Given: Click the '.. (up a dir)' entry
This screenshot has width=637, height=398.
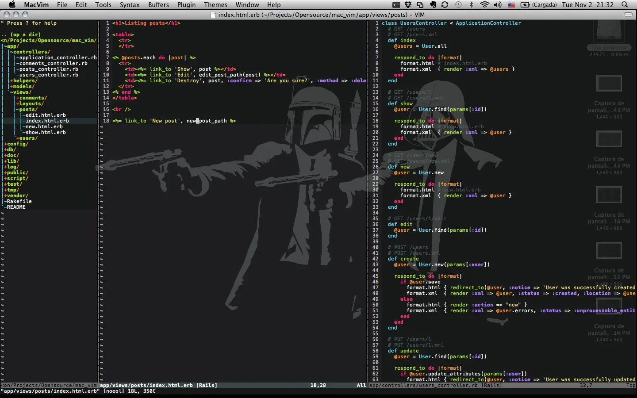Looking at the screenshot, I should 21,34.
